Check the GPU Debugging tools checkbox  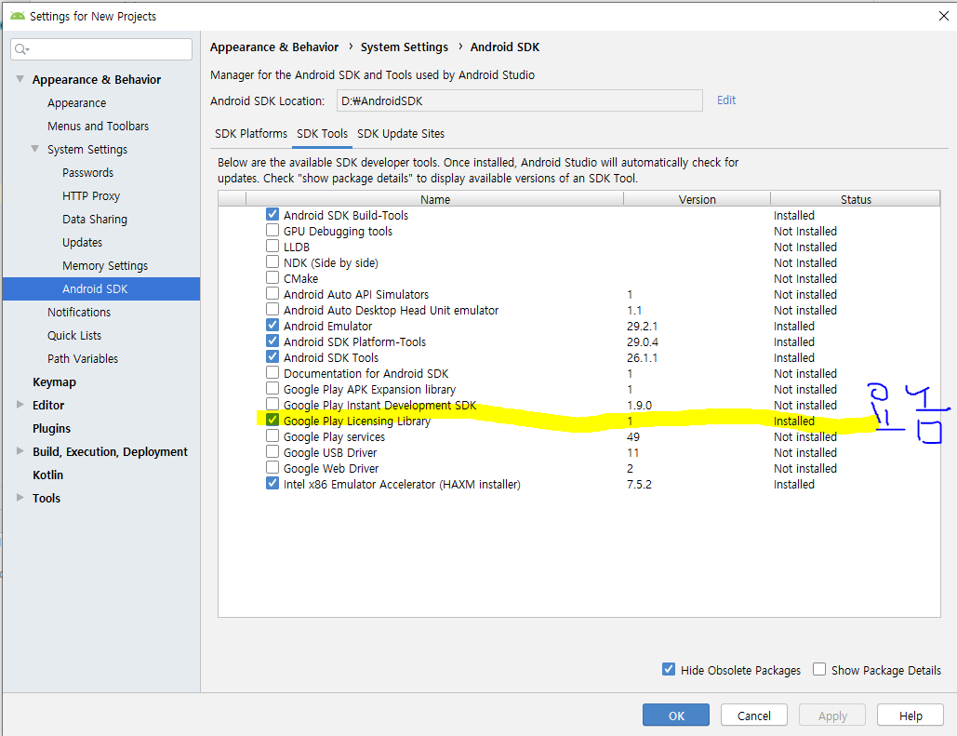pos(272,230)
